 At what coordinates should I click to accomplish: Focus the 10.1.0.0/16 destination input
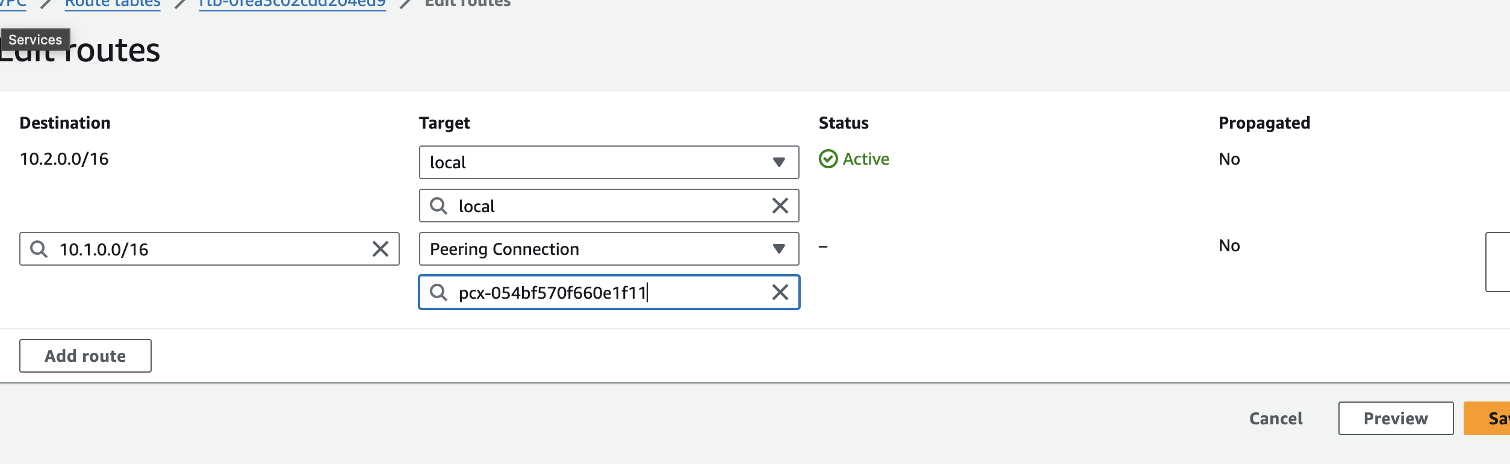pos(205,249)
